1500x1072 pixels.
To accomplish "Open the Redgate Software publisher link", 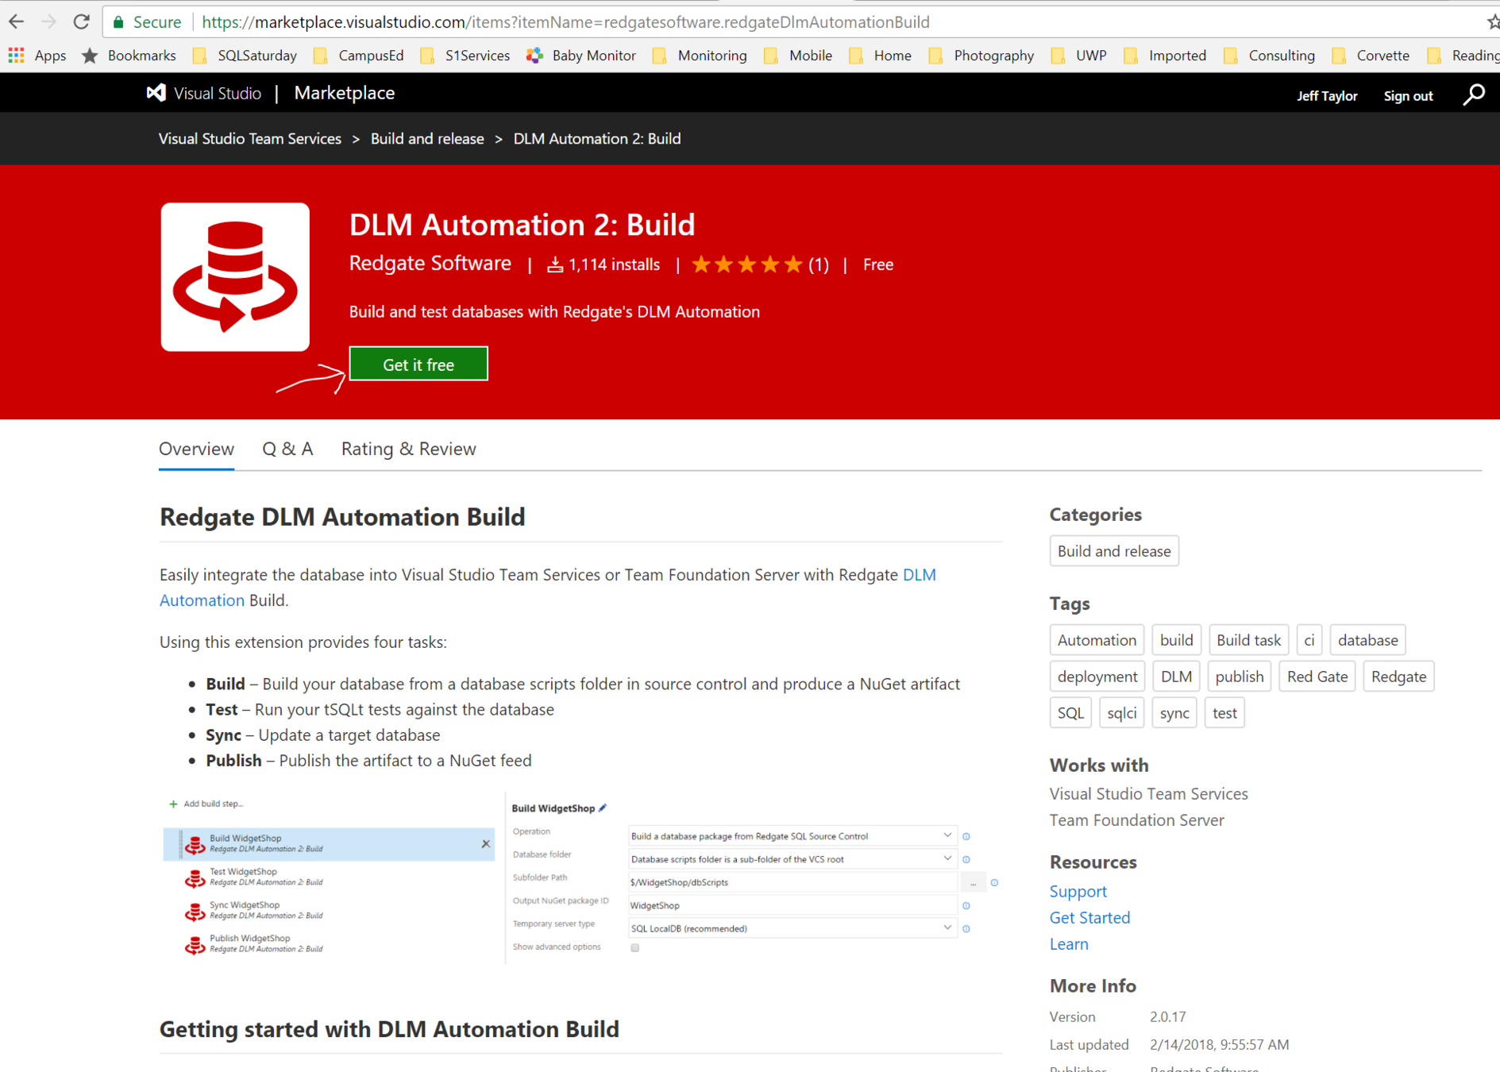I will point(430,264).
